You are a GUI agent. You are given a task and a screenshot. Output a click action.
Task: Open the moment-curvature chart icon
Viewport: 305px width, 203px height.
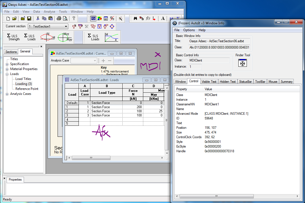click(x=112, y=37)
